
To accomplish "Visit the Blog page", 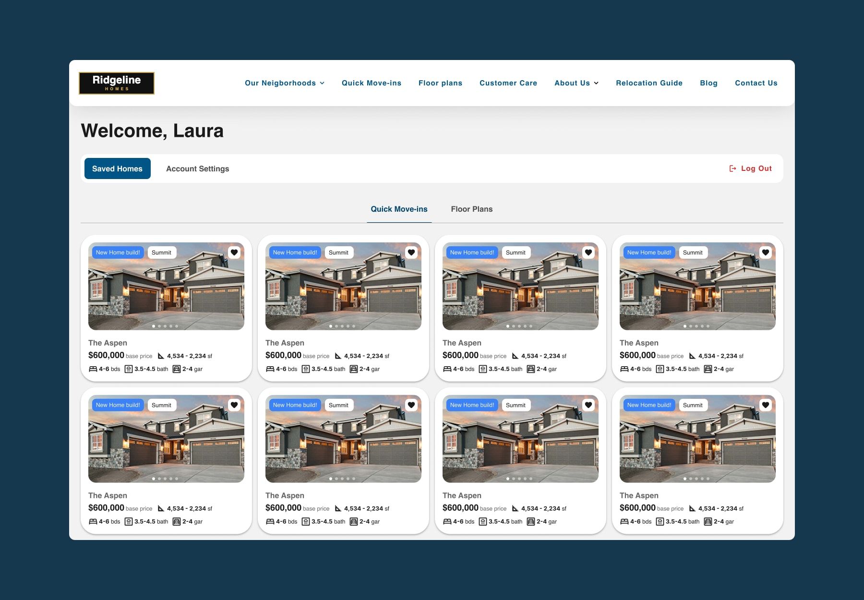I will tap(708, 83).
